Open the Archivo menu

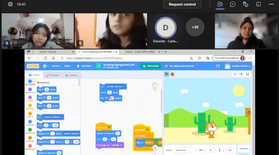[56, 66]
